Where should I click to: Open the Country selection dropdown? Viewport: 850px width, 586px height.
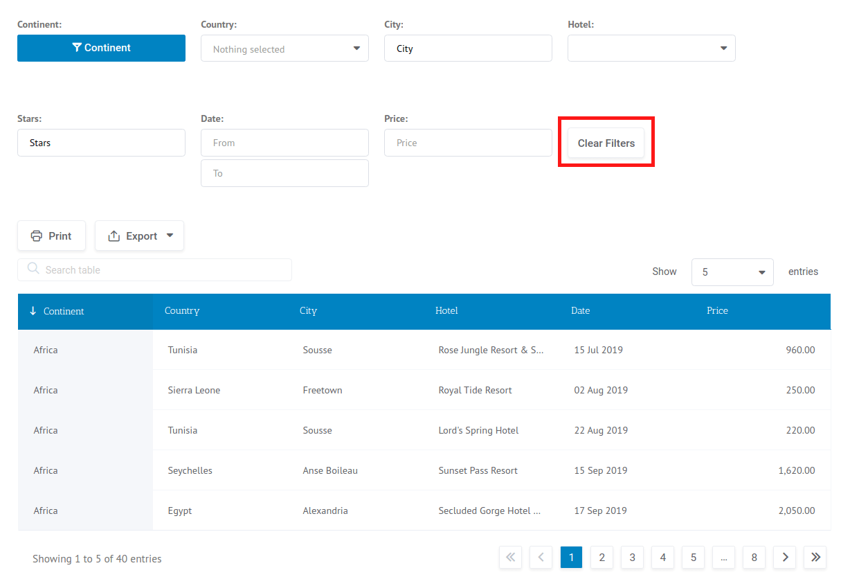(284, 48)
